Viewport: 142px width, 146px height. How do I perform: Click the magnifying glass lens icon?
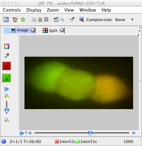[62, 20]
